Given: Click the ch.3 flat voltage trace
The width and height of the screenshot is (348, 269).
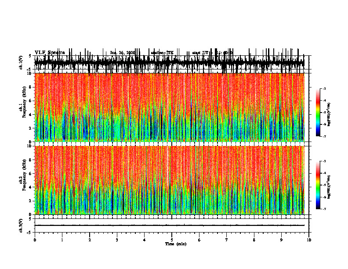Looking at the screenshot, I should point(170,225).
